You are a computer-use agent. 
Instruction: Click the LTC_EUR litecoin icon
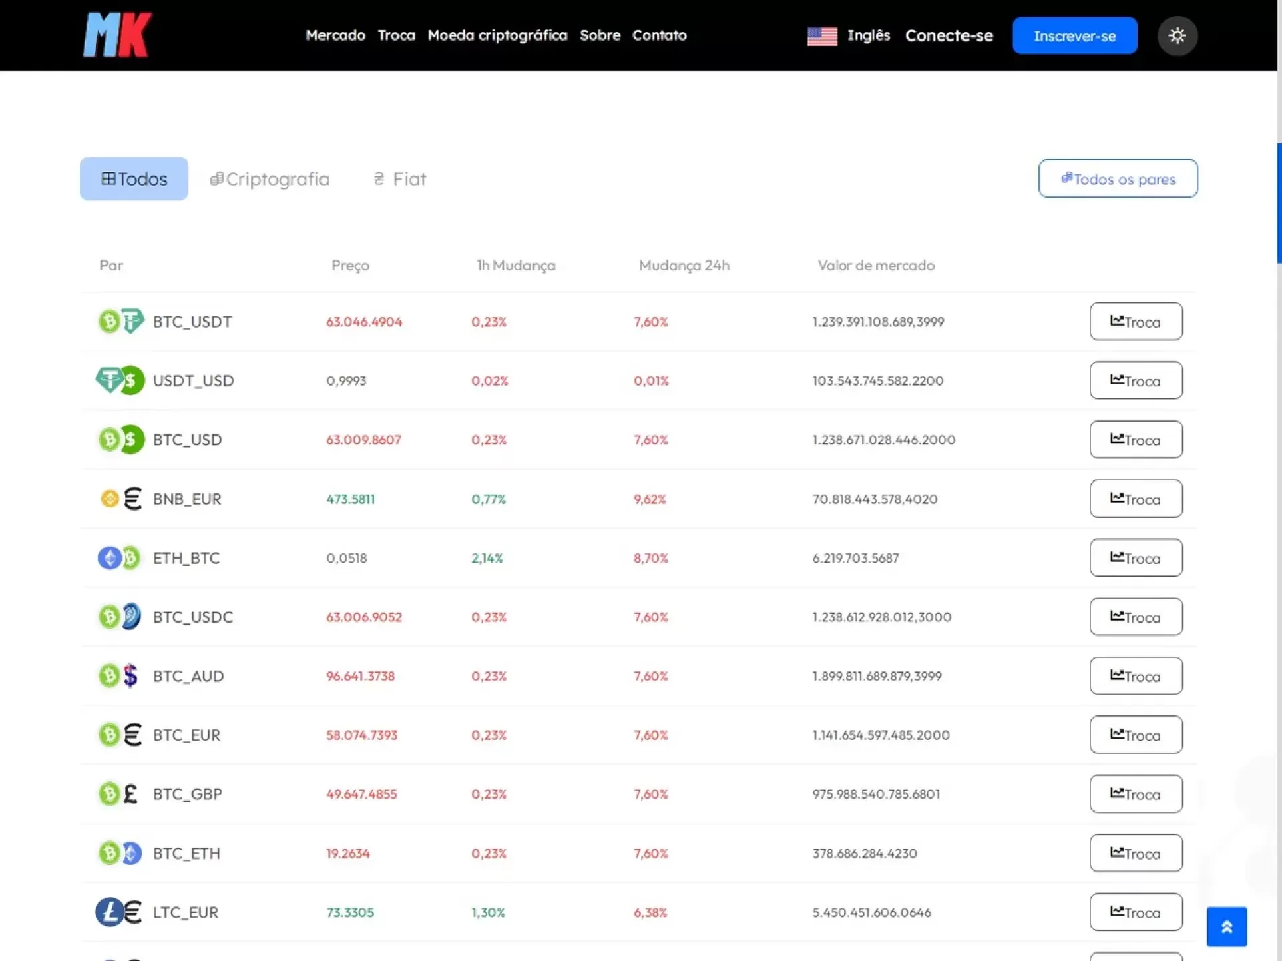109,912
